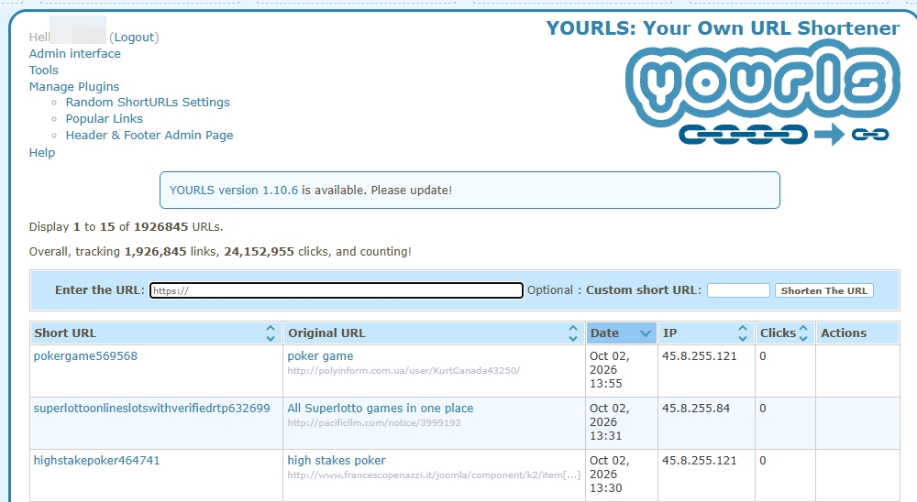
Task: Click the Date column header text
Action: pyautogui.click(x=604, y=333)
